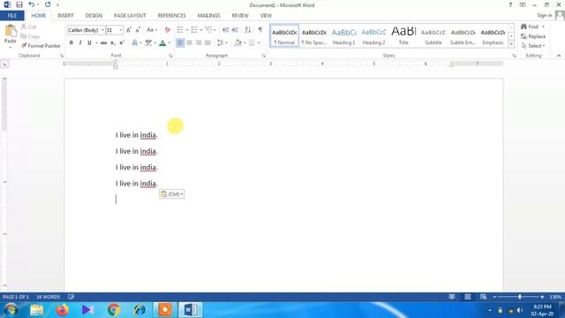Viewport: 565px width, 318px height.
Task: Click the Paste clipboard icon
Action: [x=10, y=31]
